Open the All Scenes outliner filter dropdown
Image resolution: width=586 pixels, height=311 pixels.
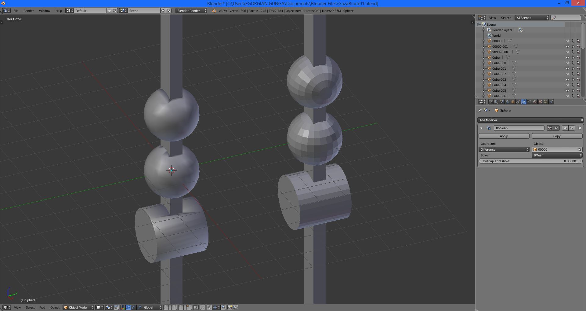[532, 18]
